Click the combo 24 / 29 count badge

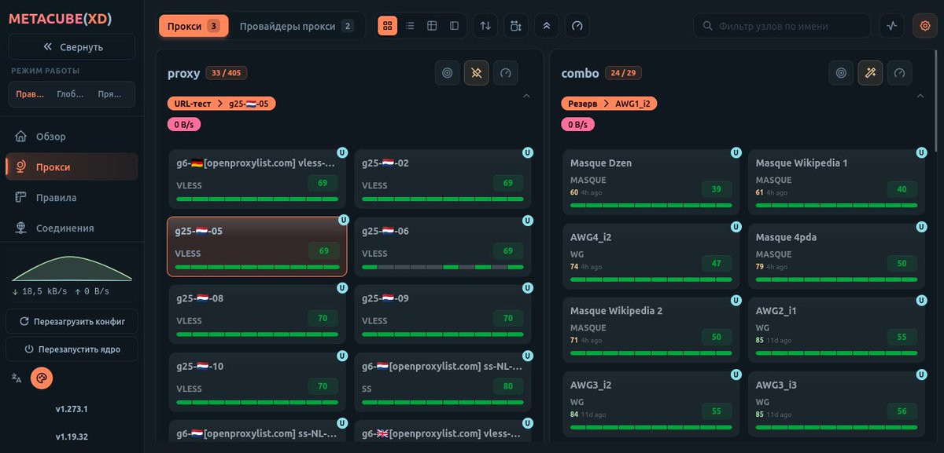tap(622, 73)
